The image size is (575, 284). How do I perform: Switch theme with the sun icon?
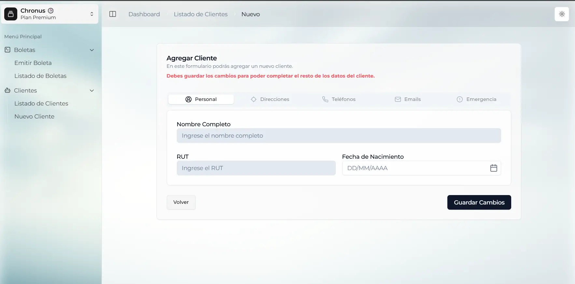click(x=562, y=14)
